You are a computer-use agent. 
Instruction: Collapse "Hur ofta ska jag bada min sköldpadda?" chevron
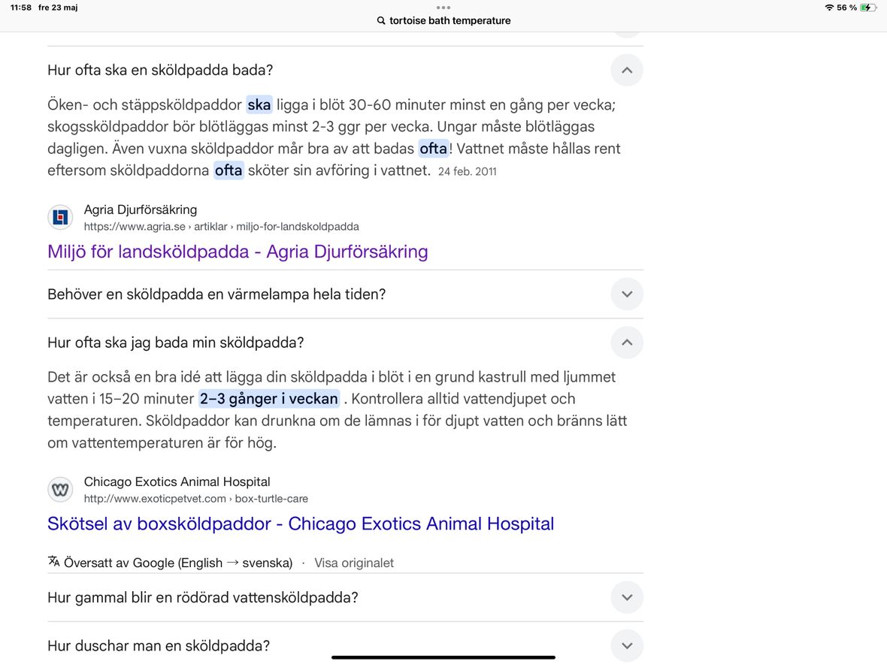pyautogui.click(x=626, y=343)
